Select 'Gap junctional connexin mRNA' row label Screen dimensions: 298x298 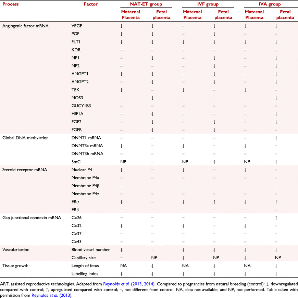tap(32, 218)
